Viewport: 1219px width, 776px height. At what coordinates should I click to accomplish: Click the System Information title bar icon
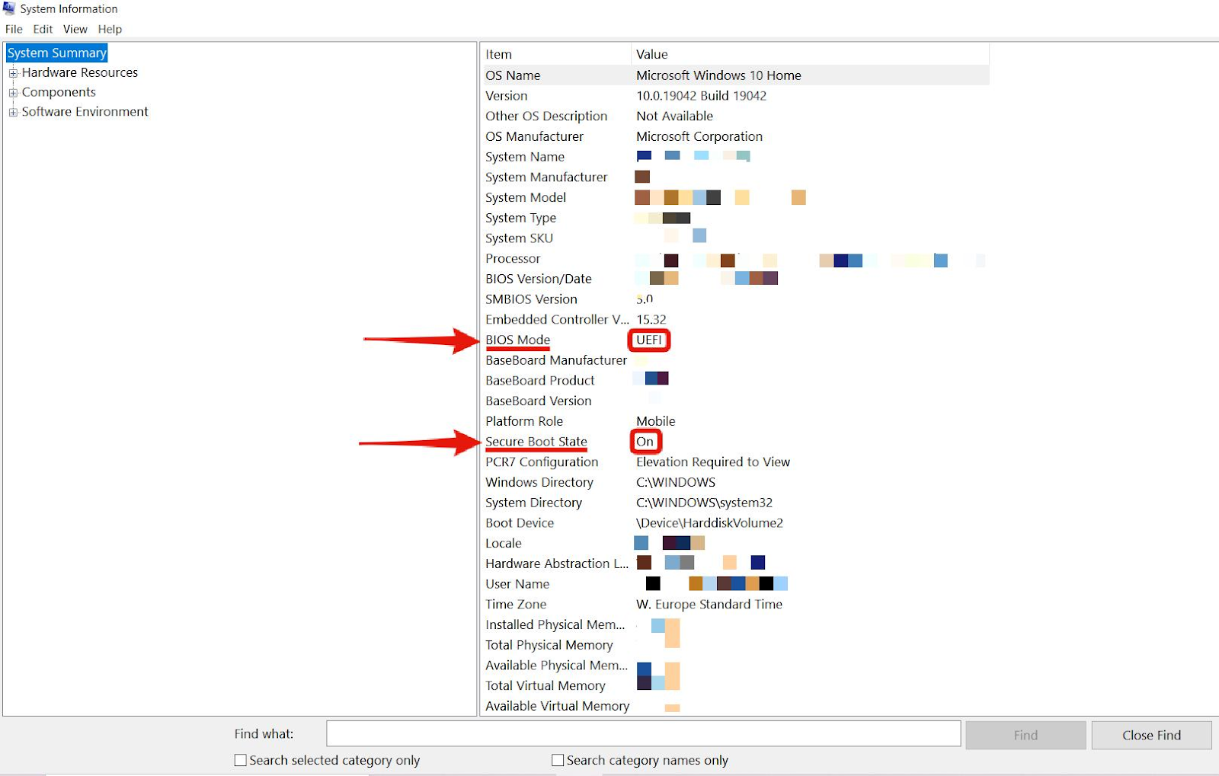pyautogui.click(x=9, y=8)
